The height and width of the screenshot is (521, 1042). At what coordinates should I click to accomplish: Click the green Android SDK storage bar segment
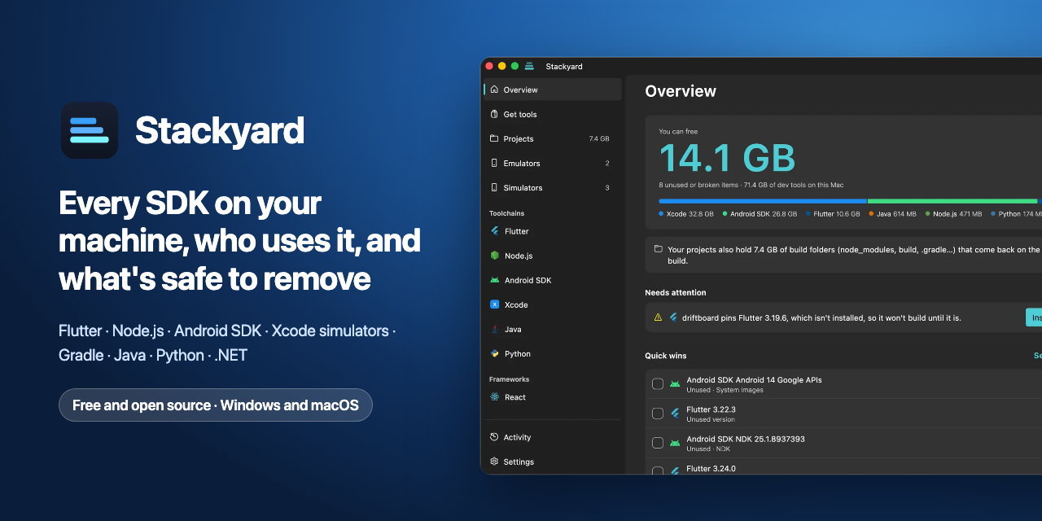[952, 201]
